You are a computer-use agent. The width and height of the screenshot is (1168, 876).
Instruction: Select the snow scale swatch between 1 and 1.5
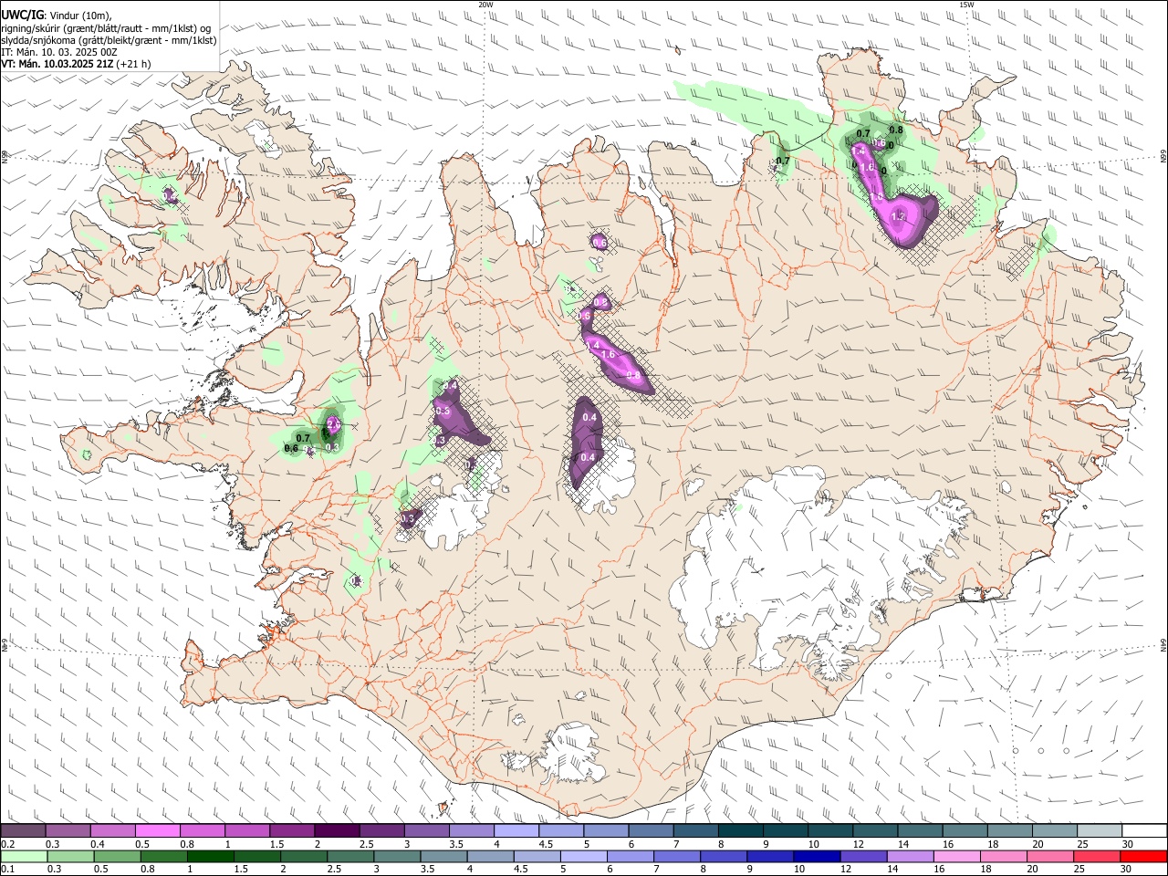pyautogui.click(x=246, y=830)
